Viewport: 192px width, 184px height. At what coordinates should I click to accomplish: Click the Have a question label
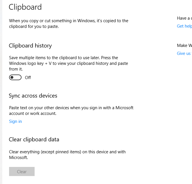point(184,18)
